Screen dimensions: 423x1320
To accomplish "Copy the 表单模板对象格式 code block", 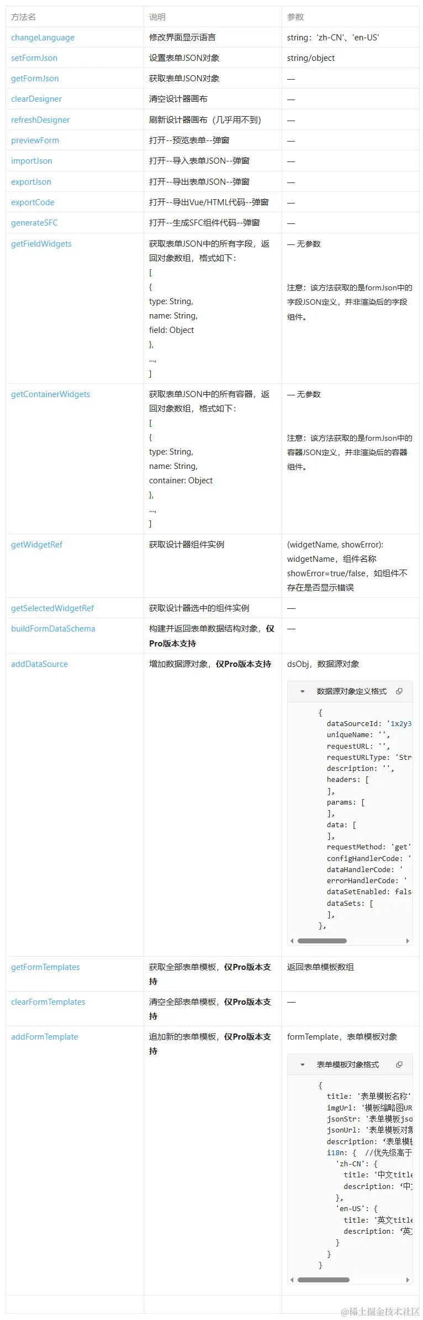I will [399, 1064].
